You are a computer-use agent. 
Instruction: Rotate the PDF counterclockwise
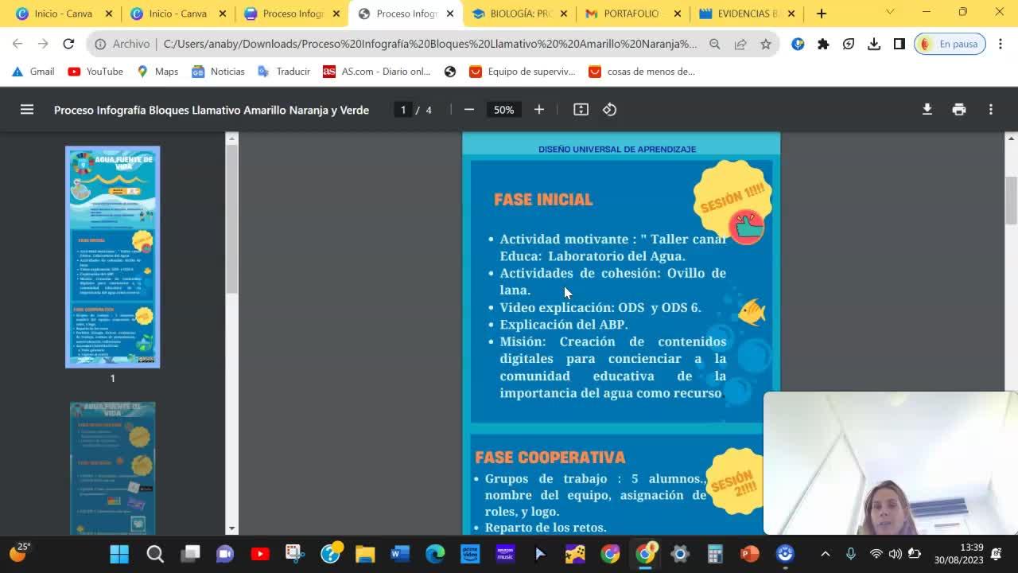(610, 110)
